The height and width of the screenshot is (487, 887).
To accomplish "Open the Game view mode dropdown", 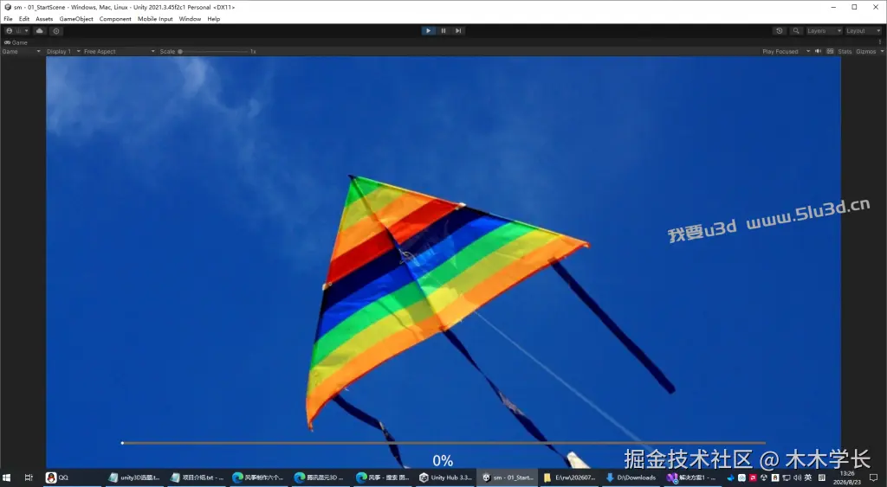I will tap(22, 51).
